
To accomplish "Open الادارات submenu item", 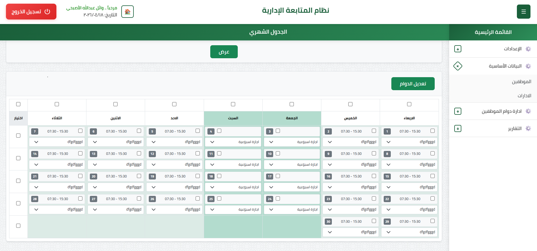I will click(524, 96).
